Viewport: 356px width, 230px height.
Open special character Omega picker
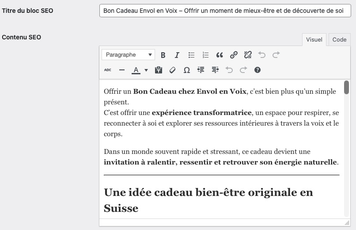(x=187, y=70)
